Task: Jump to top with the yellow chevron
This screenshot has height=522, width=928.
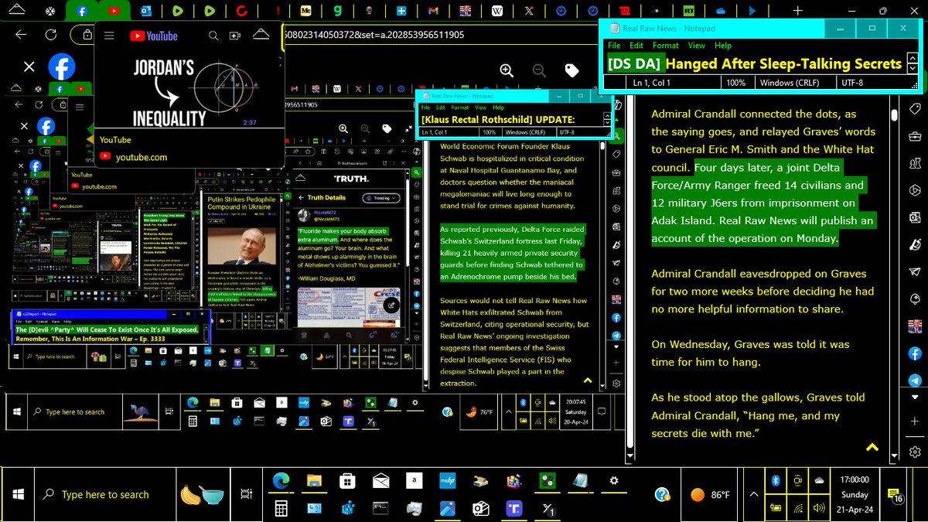Action: pos(872,447)
